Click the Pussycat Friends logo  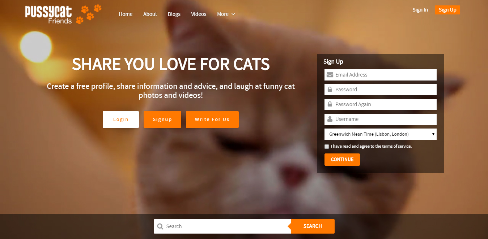[63, 14]
